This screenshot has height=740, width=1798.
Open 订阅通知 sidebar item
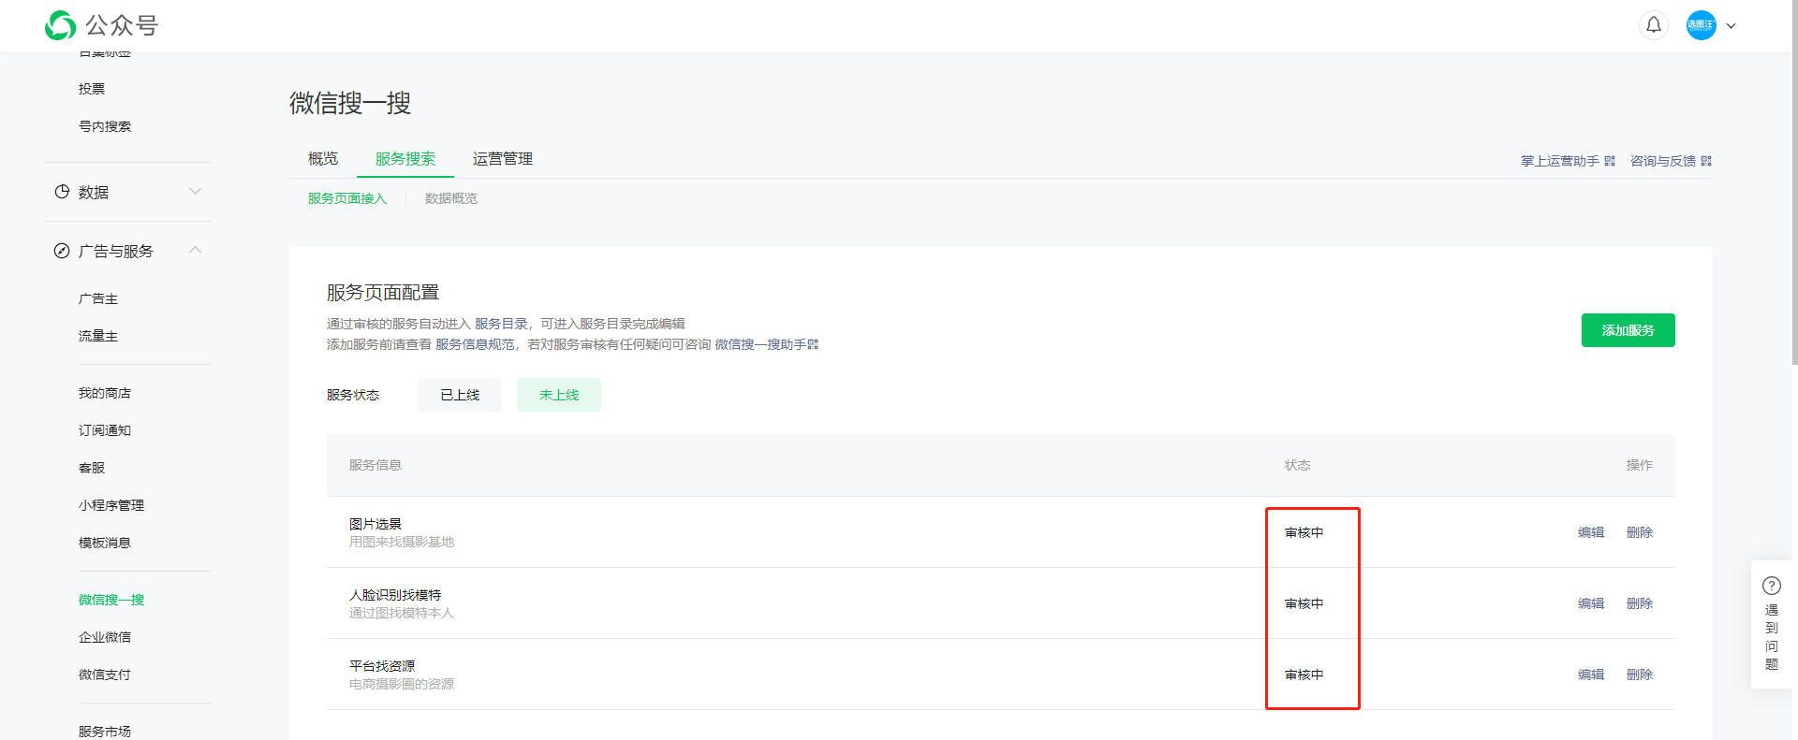pyautogui.click(x=105, y=430)
